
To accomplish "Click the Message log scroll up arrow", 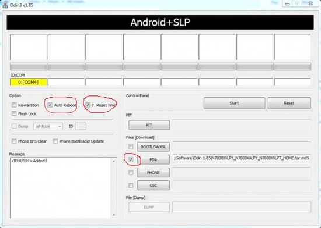I will (x=114, y=161).
